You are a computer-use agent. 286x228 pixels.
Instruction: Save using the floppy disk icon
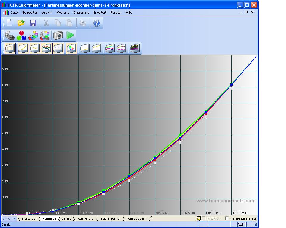pos(33,23)
